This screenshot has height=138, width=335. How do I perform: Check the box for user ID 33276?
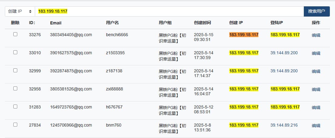click(x=15, y=34)
